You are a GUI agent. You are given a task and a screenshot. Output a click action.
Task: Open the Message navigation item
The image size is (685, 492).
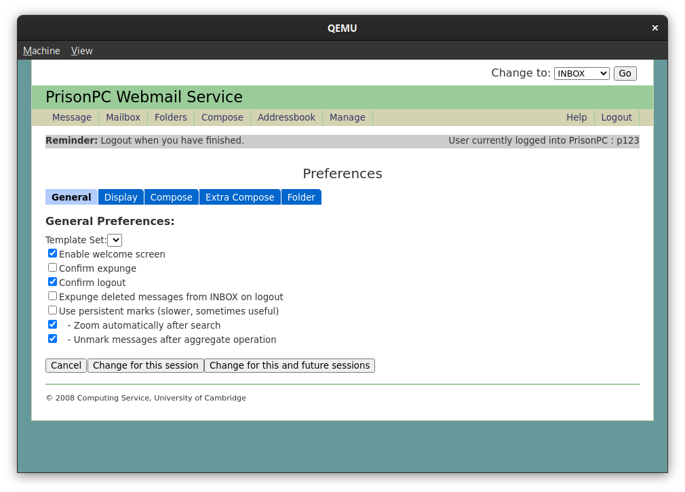[x=72, y=117]
